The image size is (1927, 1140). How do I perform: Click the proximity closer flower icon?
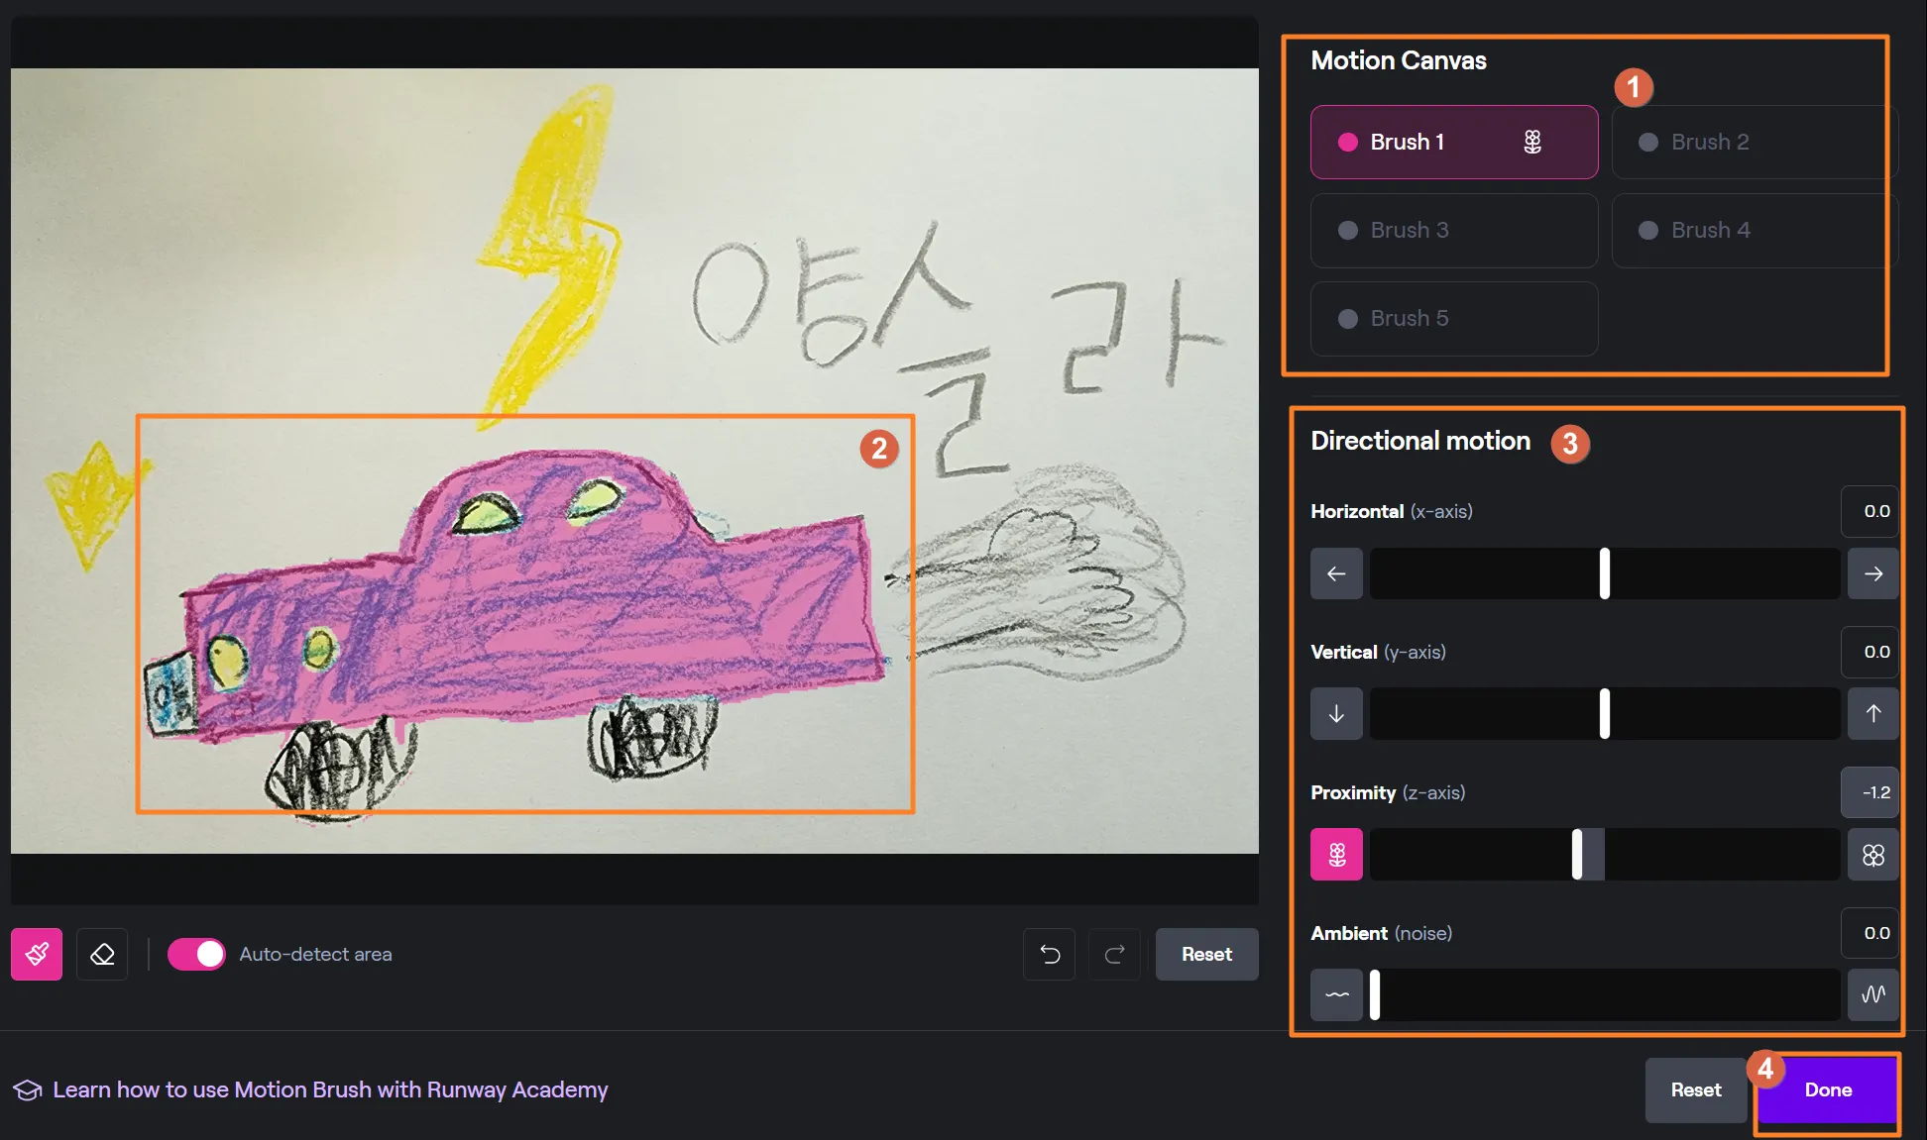tap(1872, 854)
